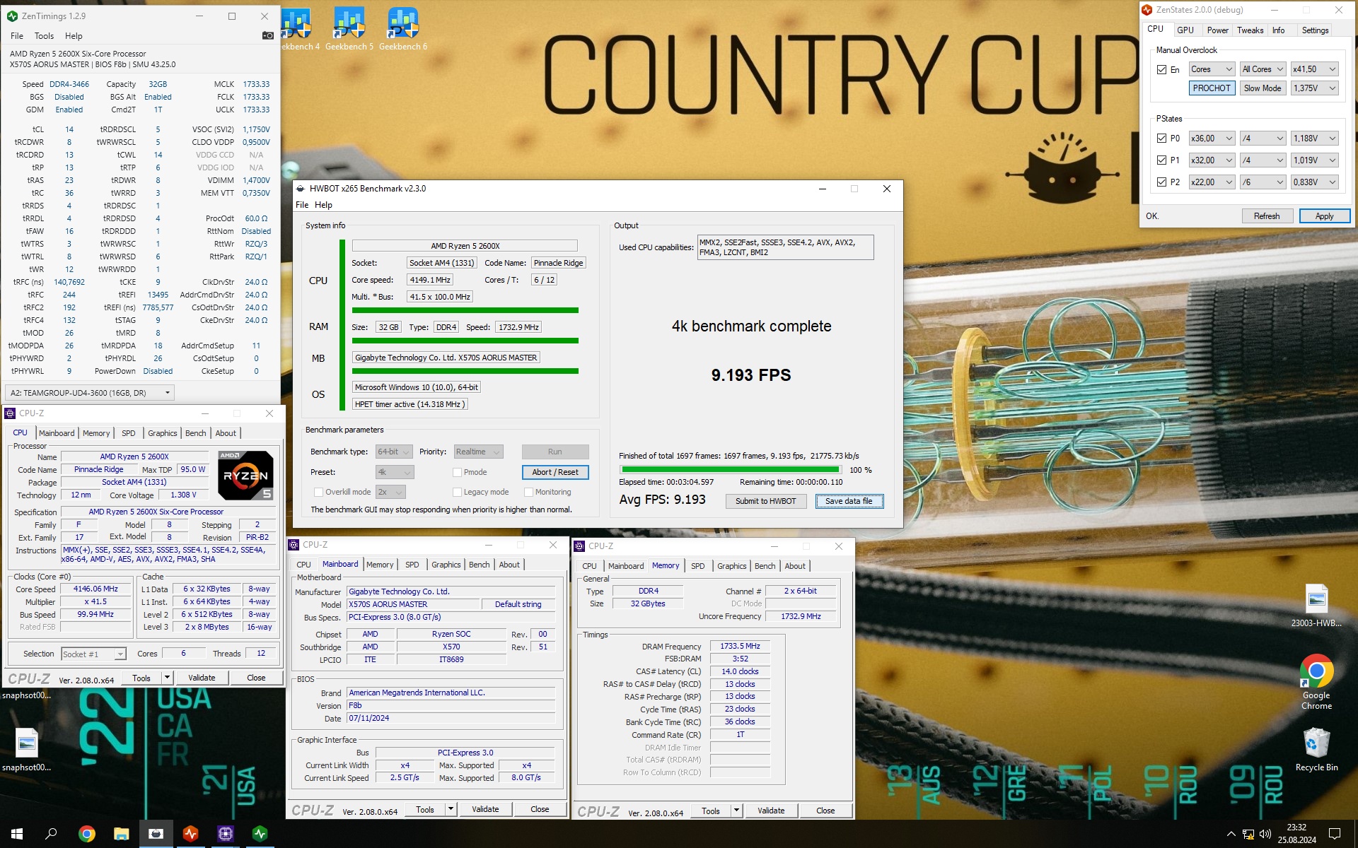Open the Benchmark type 64-bit dropdown
Viewport: 1358px width, 848px height.
click(x=395, y=452)
